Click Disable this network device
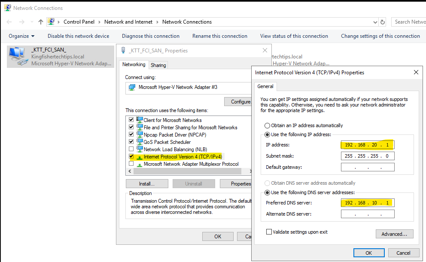Screen dimensions: 426x262 tap(78, 36)
